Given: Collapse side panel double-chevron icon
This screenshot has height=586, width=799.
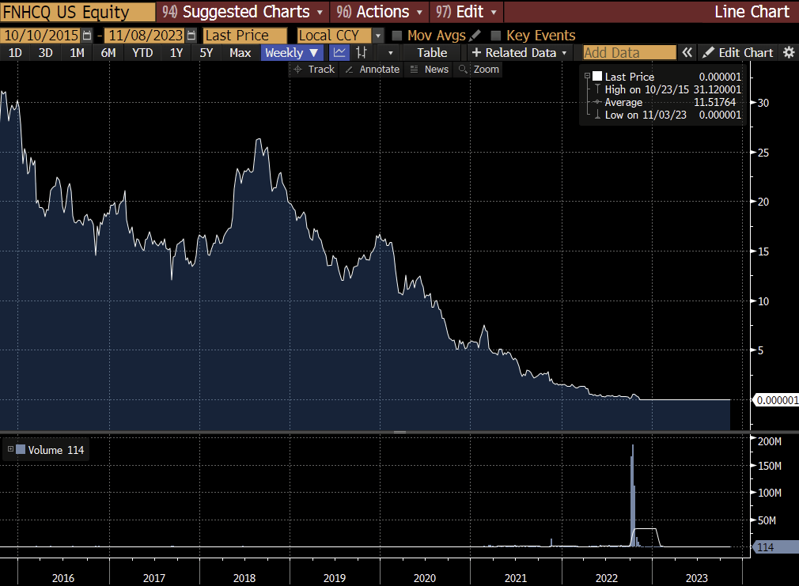Looking at the screenshot, I should pyautogui.click(x=687, y=52).
